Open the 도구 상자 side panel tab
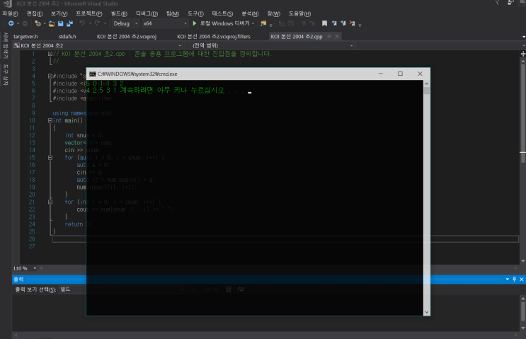526x339 pixels. 6,75
